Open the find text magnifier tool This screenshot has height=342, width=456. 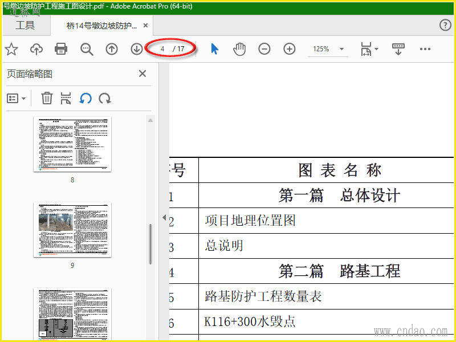click(87, 50)
